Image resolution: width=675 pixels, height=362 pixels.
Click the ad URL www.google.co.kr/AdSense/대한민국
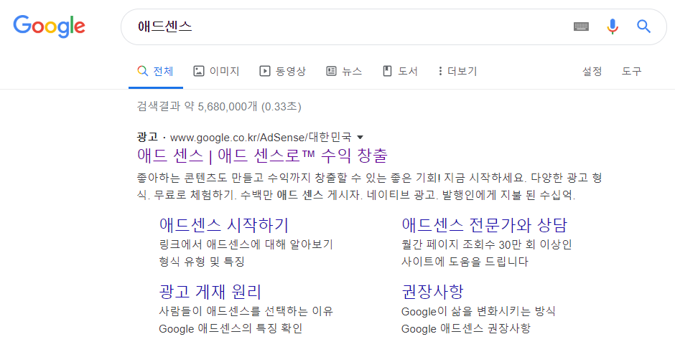point(261,138)
